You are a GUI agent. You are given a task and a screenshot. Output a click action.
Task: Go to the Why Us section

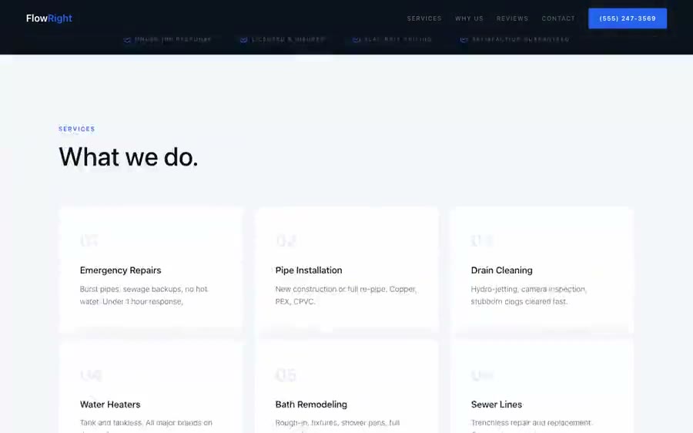469,18
